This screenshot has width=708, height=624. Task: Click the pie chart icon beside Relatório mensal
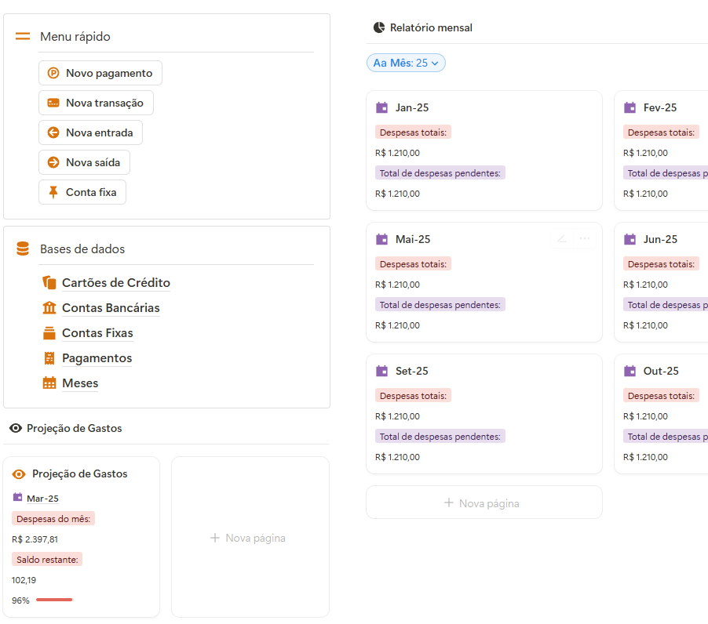(379, 27)
